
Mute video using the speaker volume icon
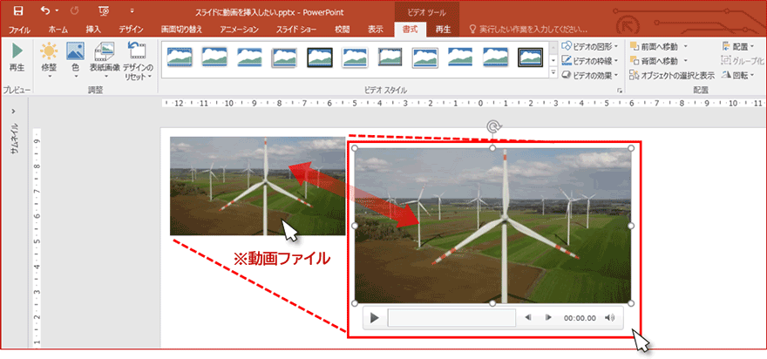[609, 318]
